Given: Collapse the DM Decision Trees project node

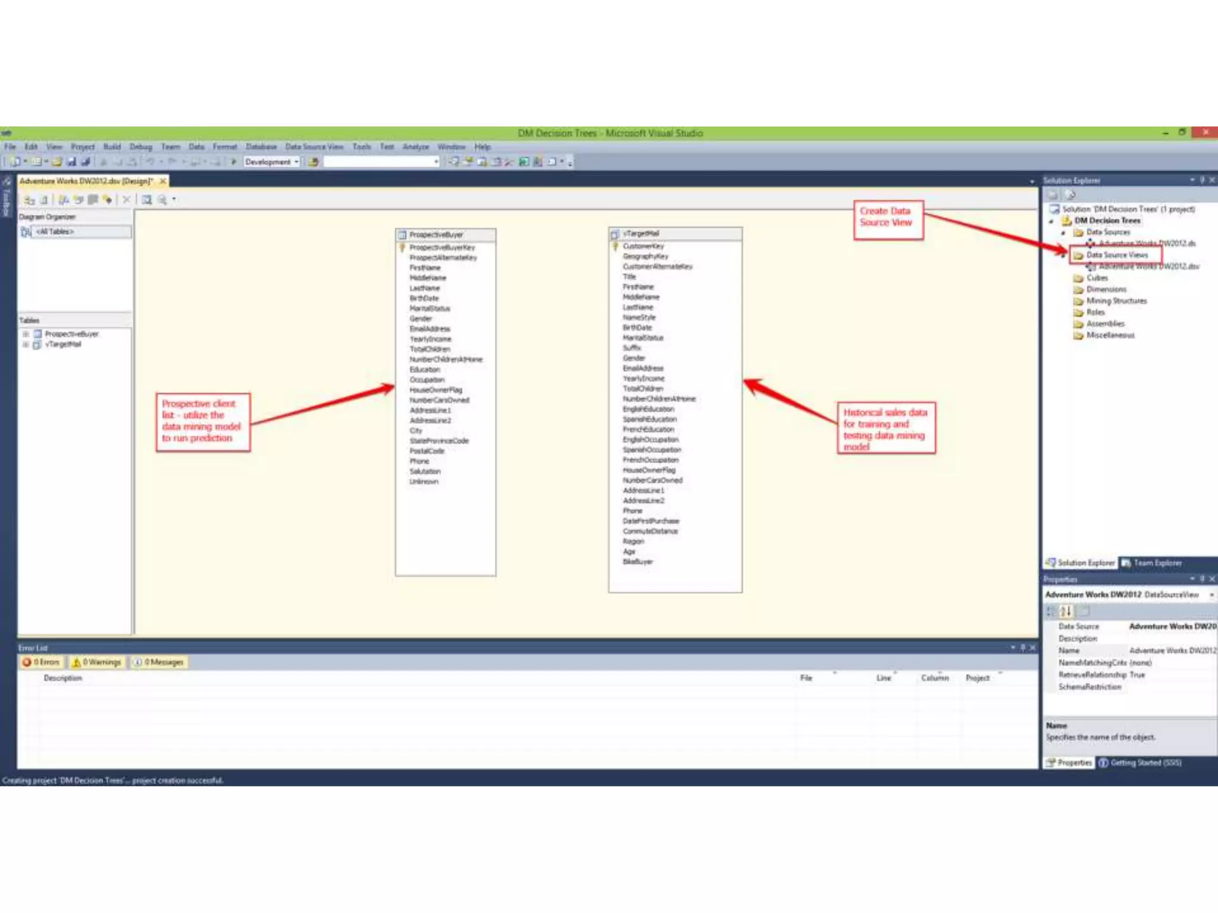Looking at the screenshot, I should coord(1051,221).
